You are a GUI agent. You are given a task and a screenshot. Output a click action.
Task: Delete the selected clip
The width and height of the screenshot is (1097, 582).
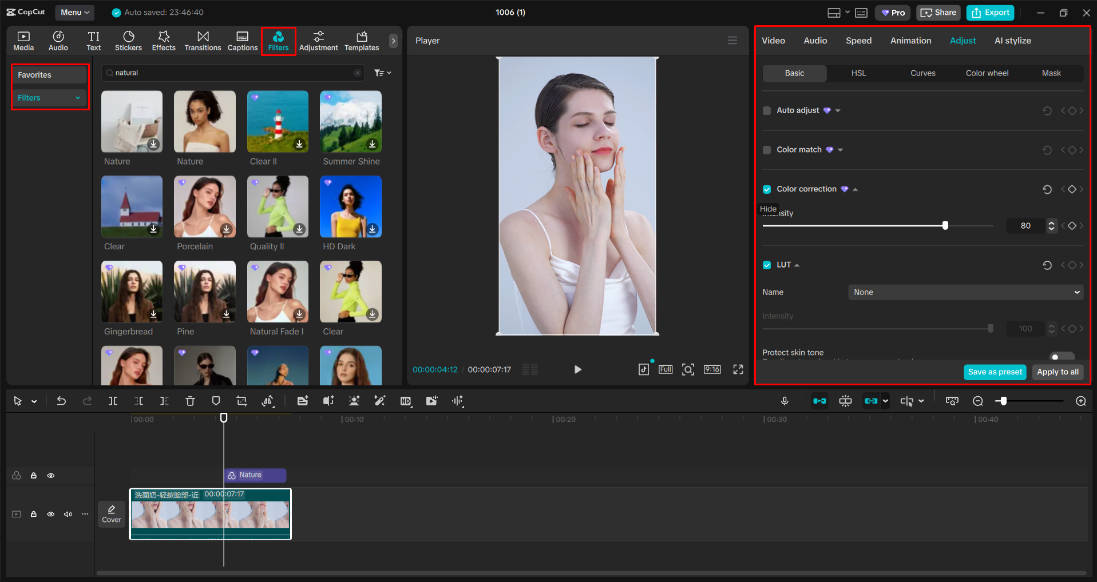point(190,401)
